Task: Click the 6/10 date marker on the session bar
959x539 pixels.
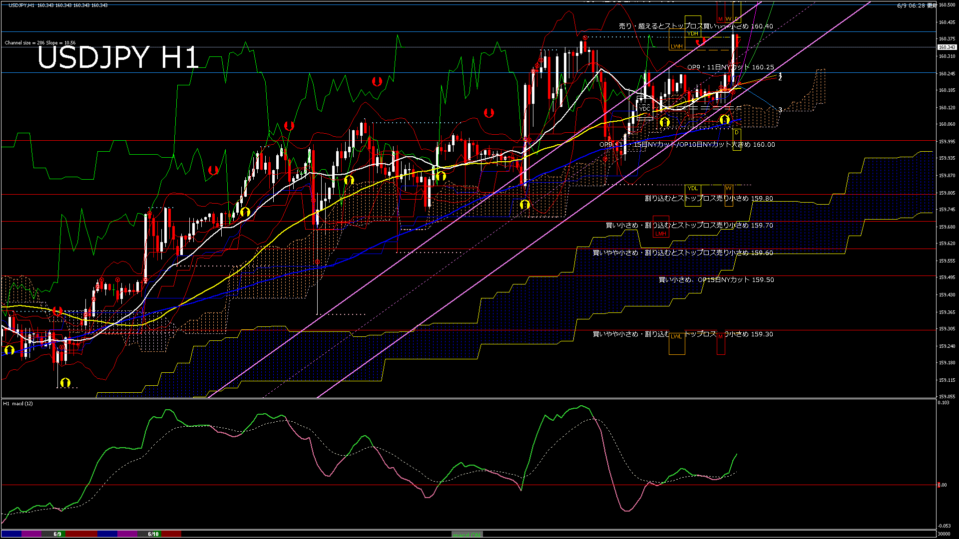Action: point(153,534)
